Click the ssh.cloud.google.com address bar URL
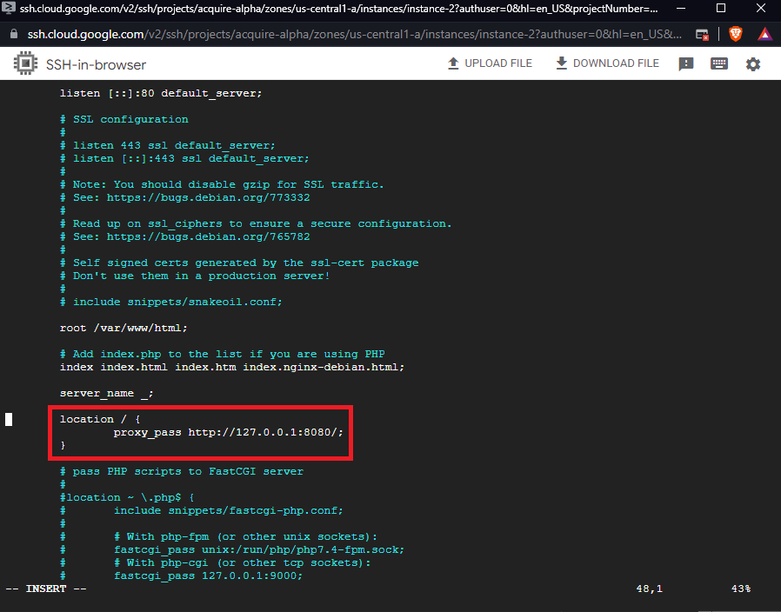 tap(348, 34)
